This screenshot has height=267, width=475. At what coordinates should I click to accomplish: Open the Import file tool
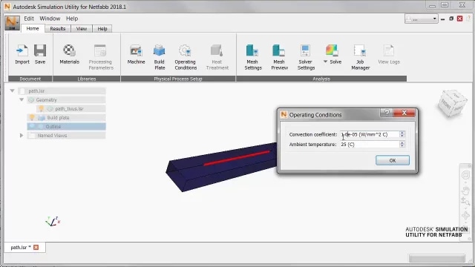pos(22,54)
